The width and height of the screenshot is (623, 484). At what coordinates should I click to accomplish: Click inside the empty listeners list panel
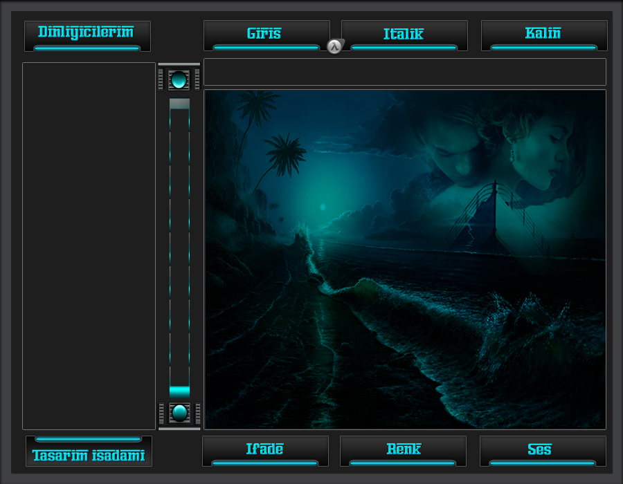point(89,245)
